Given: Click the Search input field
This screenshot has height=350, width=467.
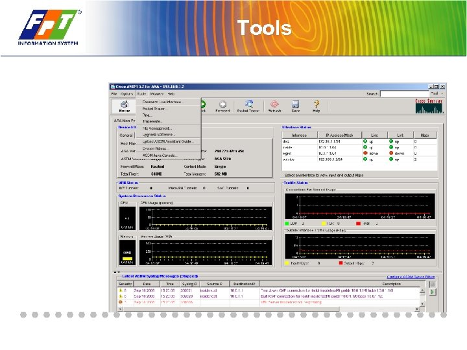Looking at the screenshot, I should [x=404, y=94].
